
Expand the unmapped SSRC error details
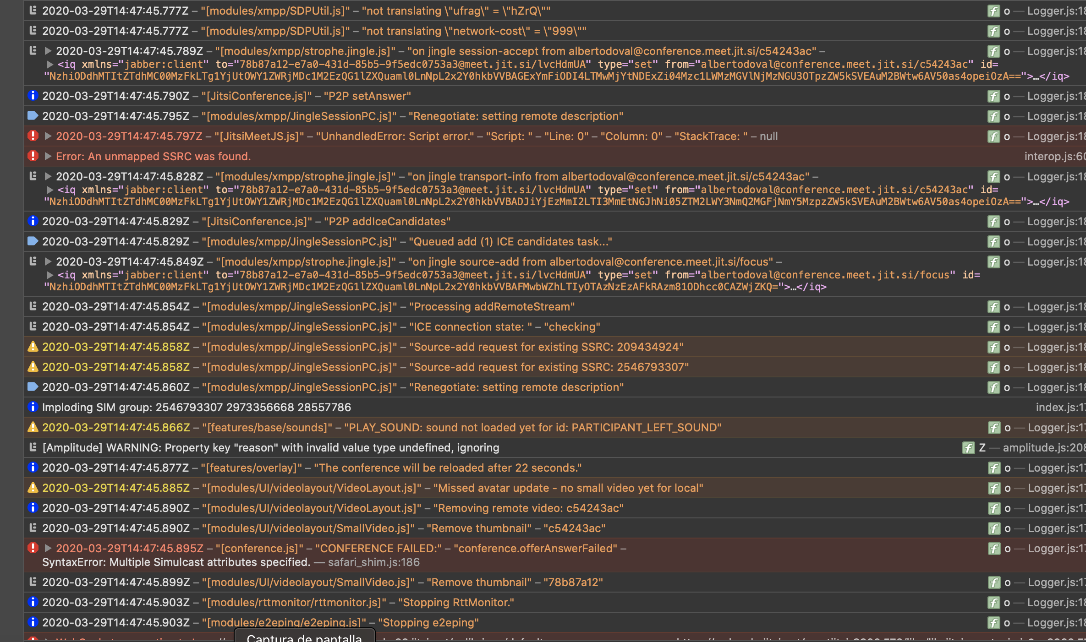[48, 156]
